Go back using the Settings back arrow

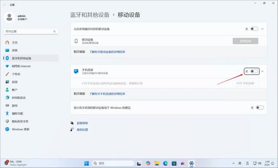[x=5, y=5]
